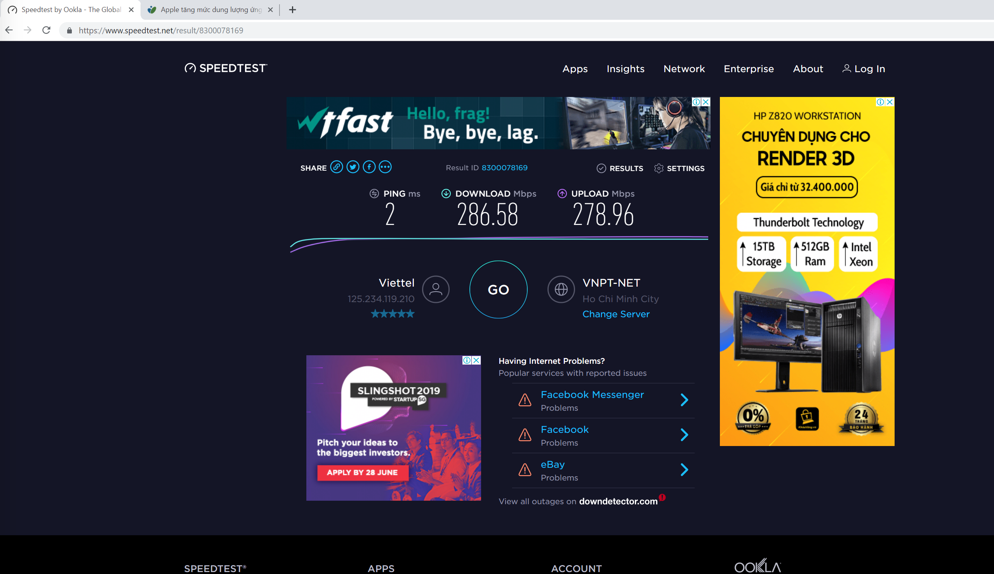The image size is (994, 574).
Task: Click ad info icon on Slingshot ad
Action: pos(467,360)
